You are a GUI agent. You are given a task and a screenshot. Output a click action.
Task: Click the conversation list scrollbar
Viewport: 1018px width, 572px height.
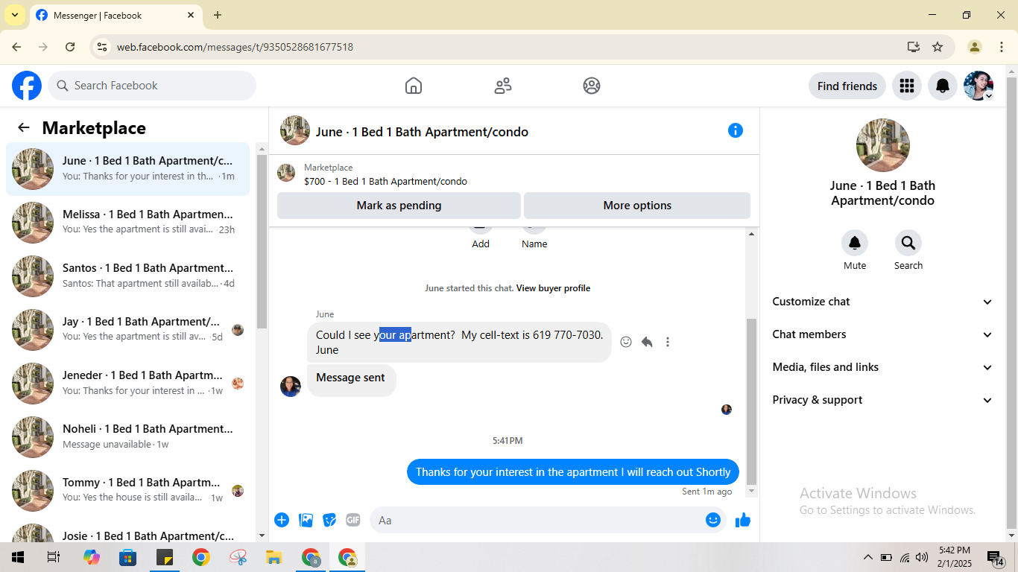[x=262, y=242]
